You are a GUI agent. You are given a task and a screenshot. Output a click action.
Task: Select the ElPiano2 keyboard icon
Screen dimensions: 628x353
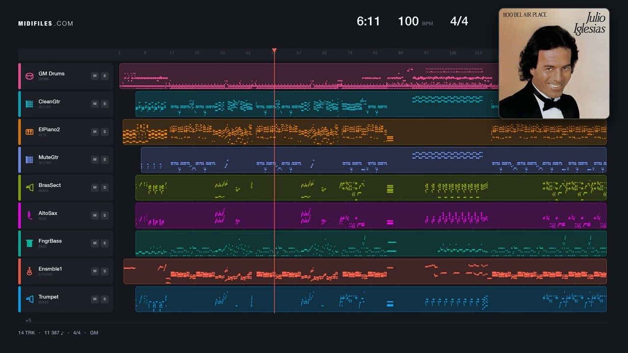click(29, 132)
